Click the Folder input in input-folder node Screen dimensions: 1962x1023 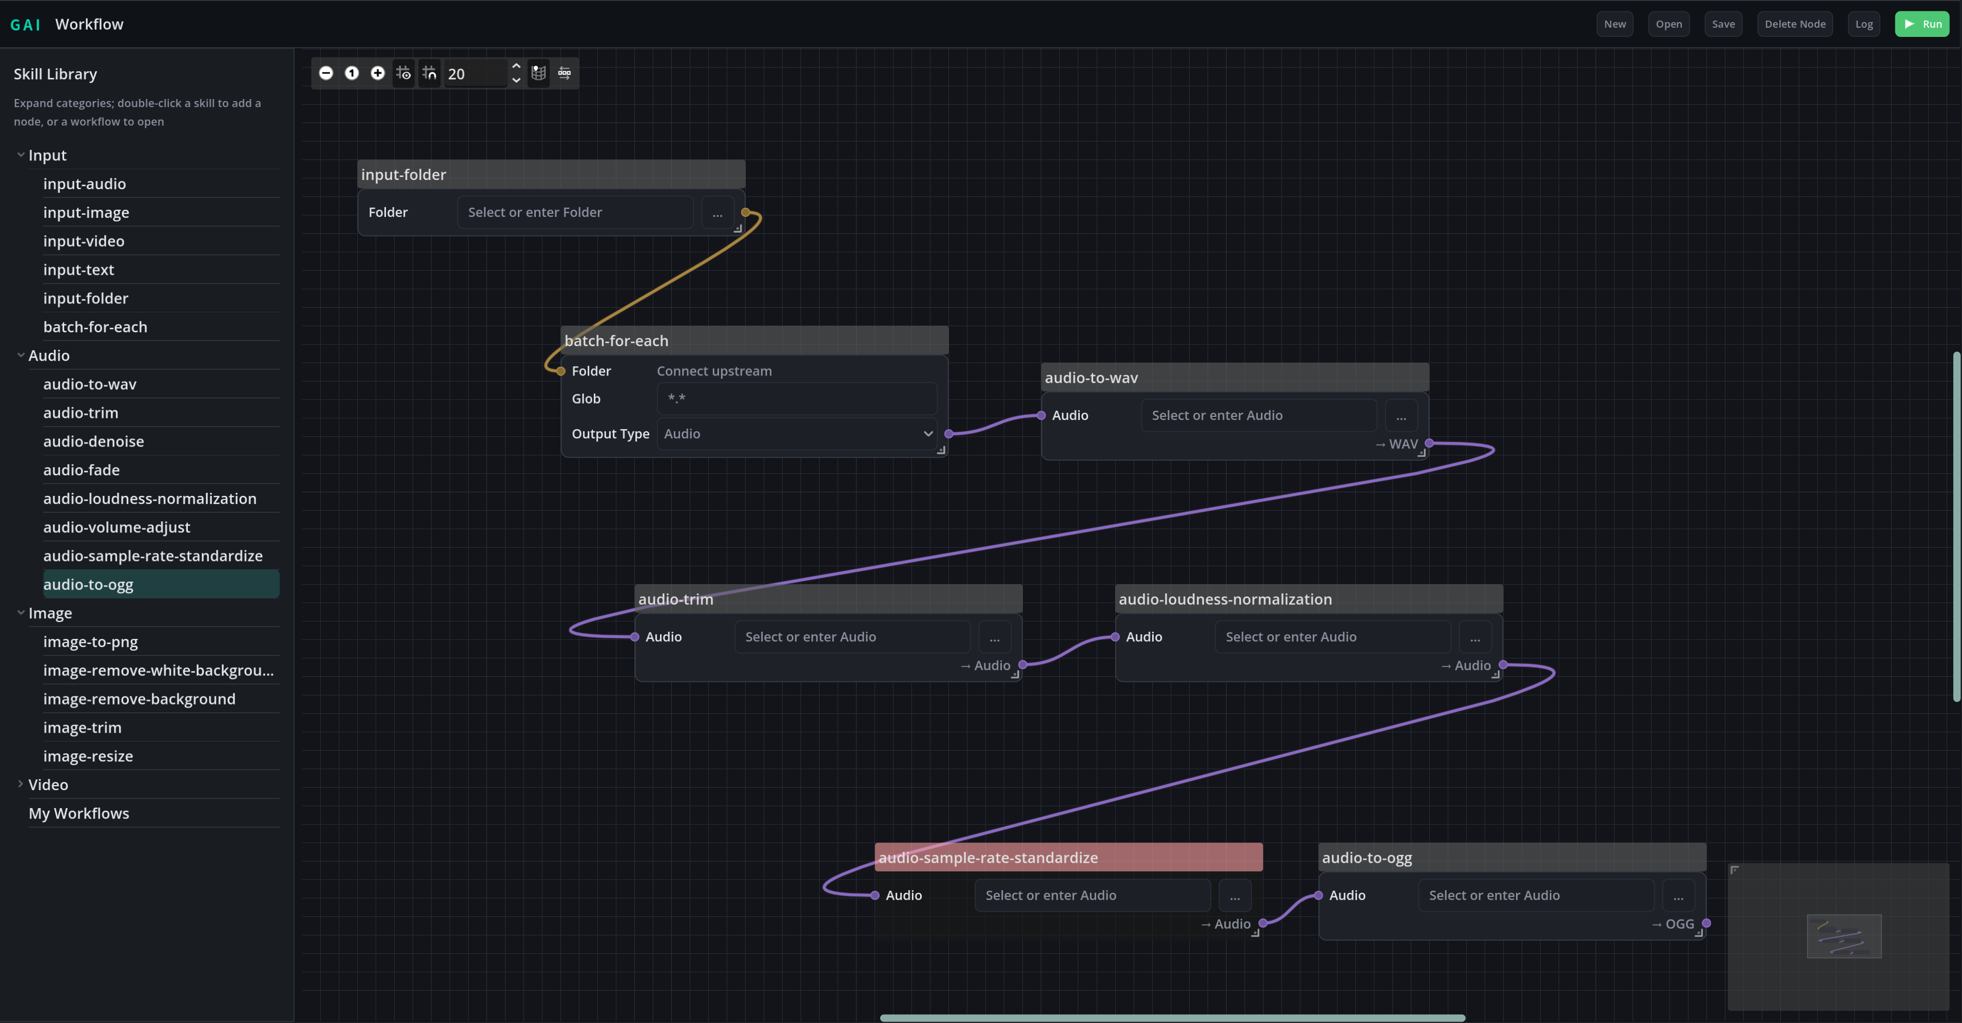[575, 212]
